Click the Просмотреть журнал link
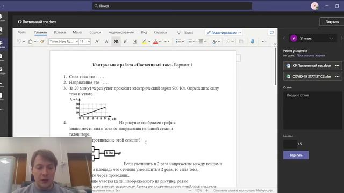Image resolution: width=344 pixels, height=193 pixels. (311, 55)
